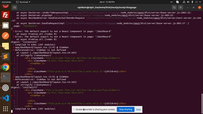Click the Hide link in sharing bar
This screenshot has width=203, height=114.
(x=138, y=109)
